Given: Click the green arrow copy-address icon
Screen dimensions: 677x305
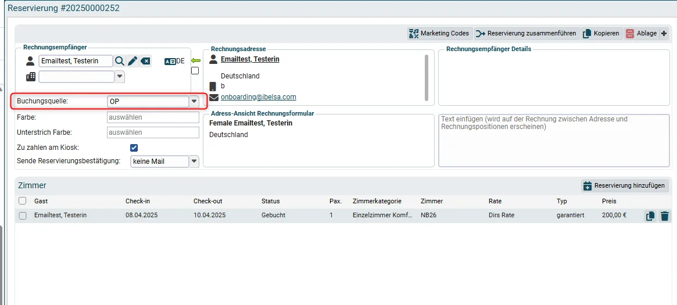Looking at the screenshot, I should pyautogui.click(x=195, y=61).
